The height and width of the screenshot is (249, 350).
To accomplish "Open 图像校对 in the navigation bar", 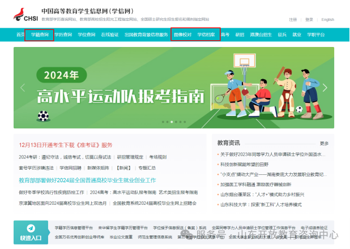I will (182, 35).
